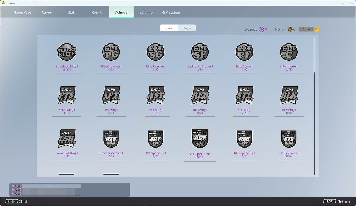
Task: Select the ELT C Elite Interior badge
Action: 289,52
